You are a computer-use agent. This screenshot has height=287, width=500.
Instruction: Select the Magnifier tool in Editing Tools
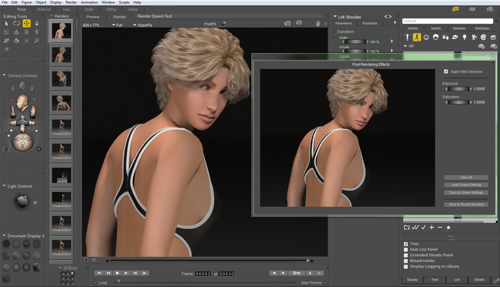pos(37,41)
